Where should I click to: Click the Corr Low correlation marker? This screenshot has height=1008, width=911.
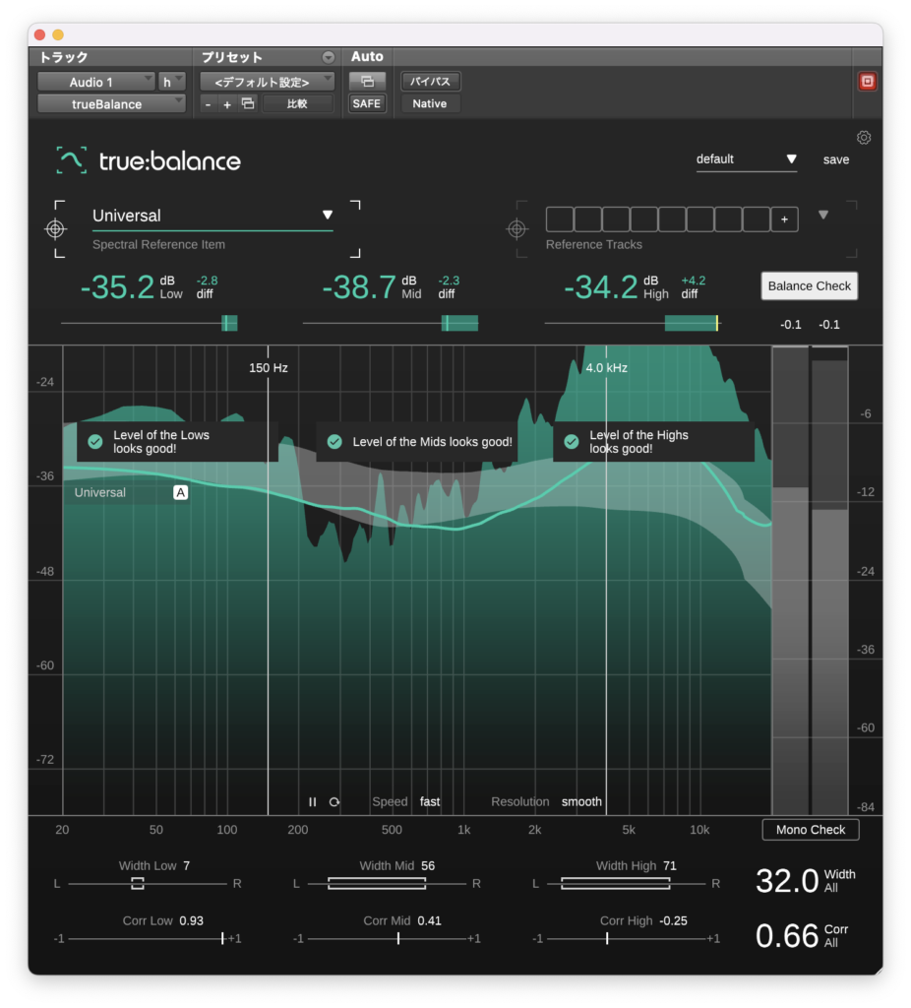pos(222,938)
